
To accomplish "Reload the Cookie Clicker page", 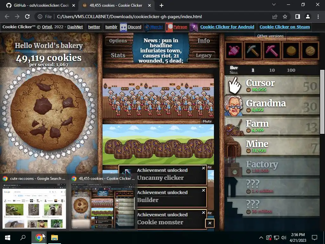I will [x=27, y=17].
